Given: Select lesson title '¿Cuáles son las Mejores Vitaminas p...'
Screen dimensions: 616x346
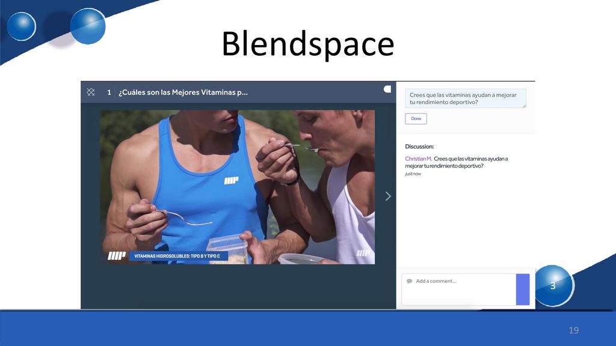Looking at the screenshot, I should [183, 93].
